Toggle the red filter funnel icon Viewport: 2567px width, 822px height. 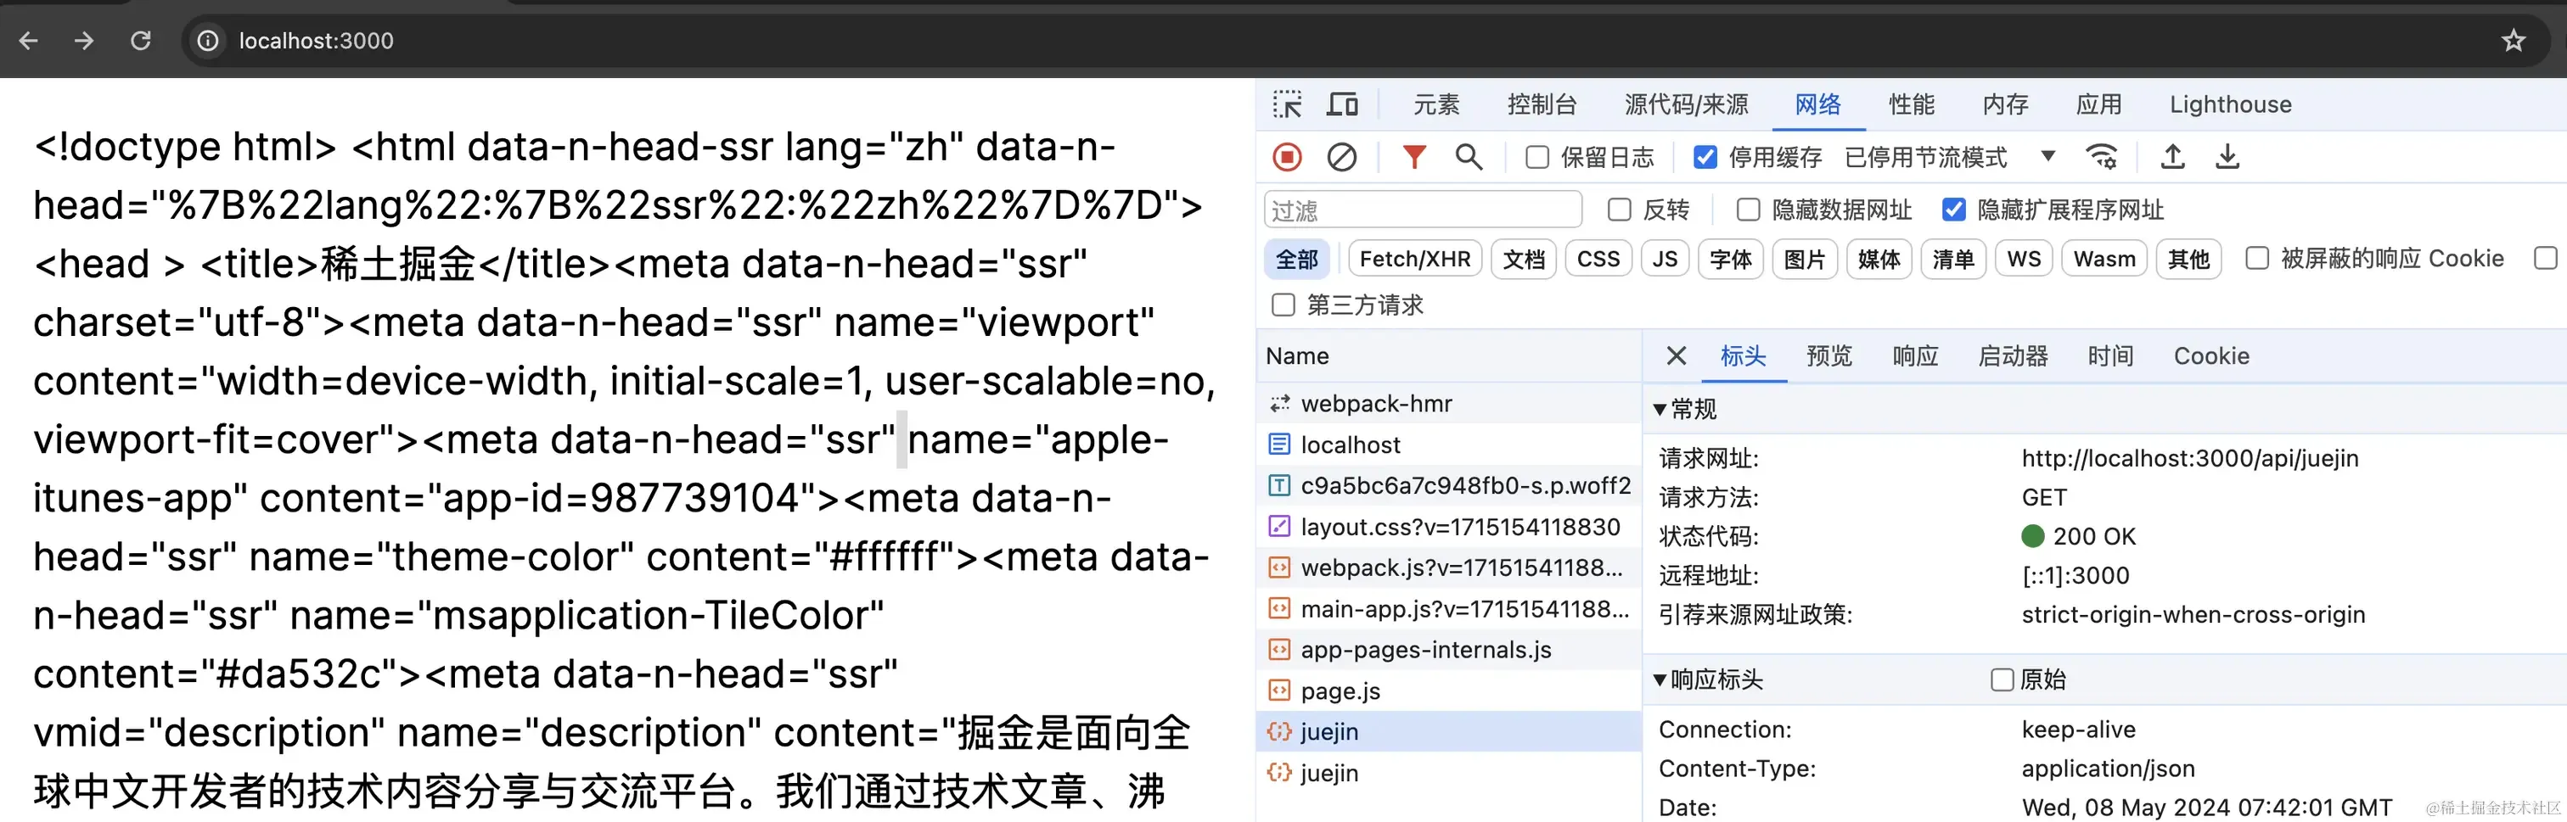click(1414, 158)
